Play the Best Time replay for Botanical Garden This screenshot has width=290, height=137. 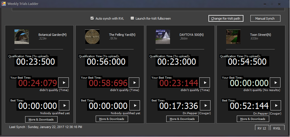(x=64, y=105)
